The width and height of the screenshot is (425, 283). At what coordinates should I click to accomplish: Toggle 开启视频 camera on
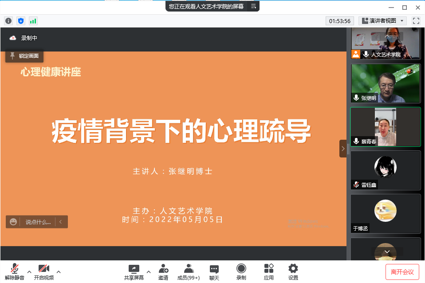point(44,271)
